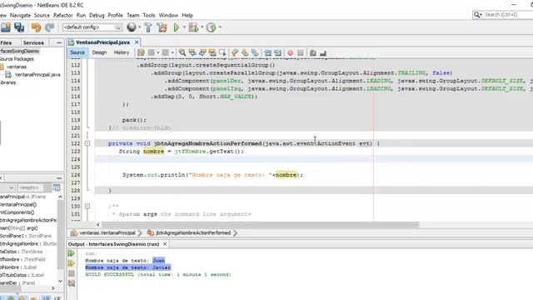
Task: Open default config dropdown
Action: coord(92,27)
